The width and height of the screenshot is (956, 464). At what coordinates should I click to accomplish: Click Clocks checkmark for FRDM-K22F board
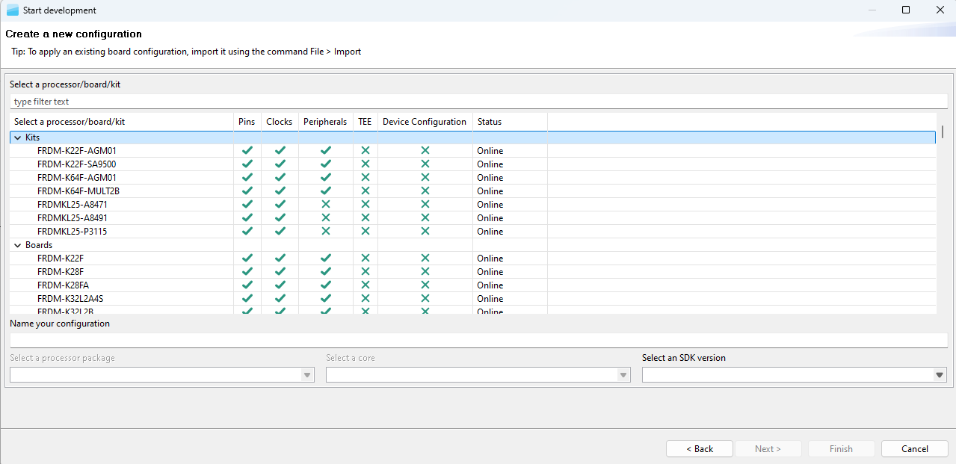pyautogui.click(x=280, y=258)
